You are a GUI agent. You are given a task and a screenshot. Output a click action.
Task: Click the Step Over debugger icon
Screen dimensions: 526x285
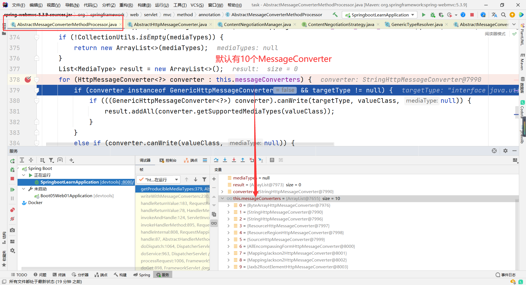[x=216, y=160]
